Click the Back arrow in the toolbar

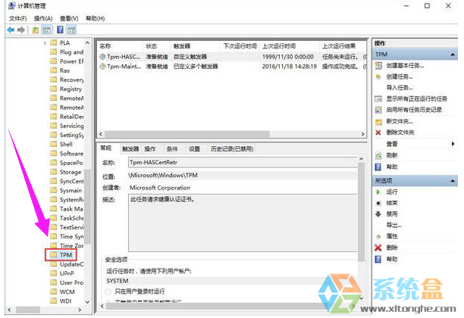10,30
